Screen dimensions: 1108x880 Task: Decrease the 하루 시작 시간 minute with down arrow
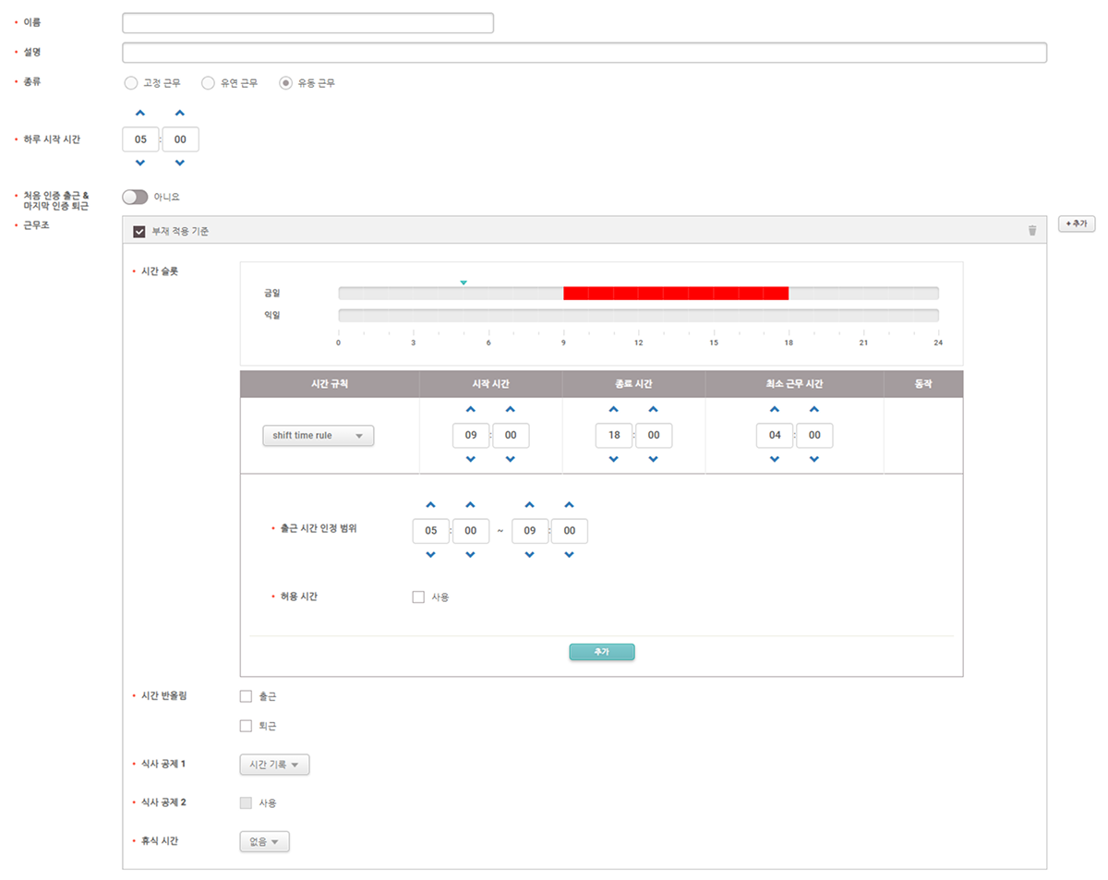[180, 163]
